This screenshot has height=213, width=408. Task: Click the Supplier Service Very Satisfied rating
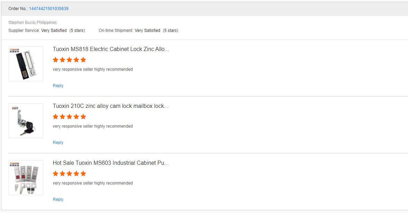(x=54, y=31)
